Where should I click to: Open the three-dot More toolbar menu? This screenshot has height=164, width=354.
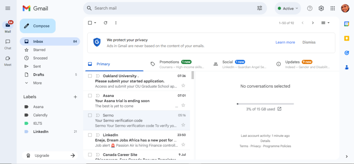pos(116,23)
